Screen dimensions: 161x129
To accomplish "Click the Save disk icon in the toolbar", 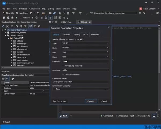I will pyautogui.click(x=50, y=13).
